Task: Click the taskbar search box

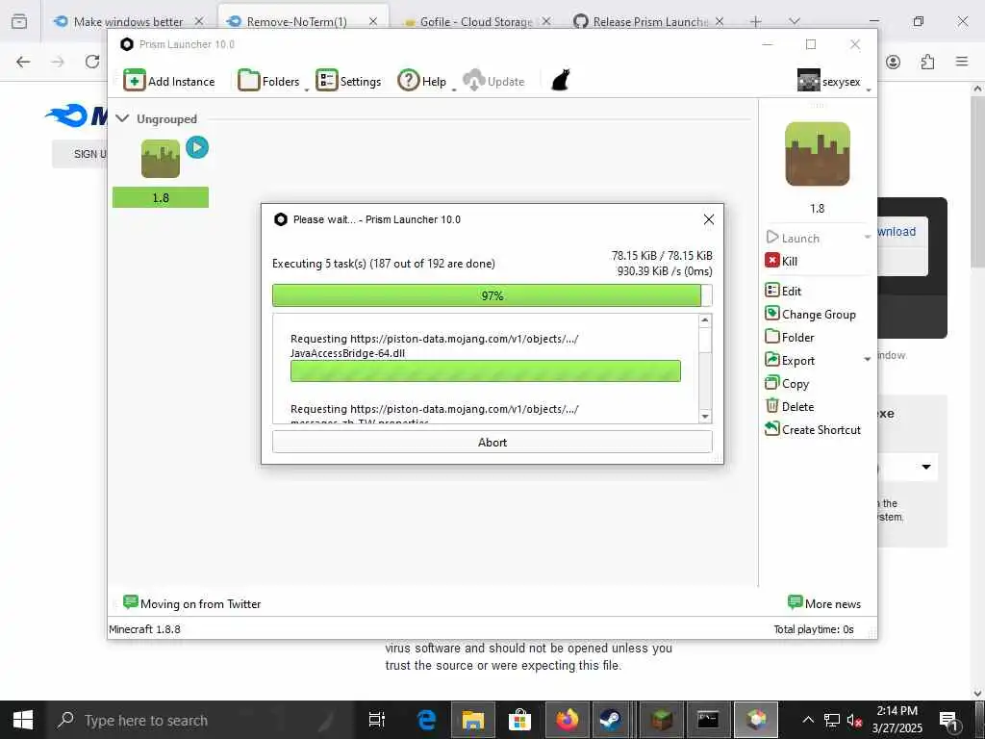Action: (x=202, y=720)
